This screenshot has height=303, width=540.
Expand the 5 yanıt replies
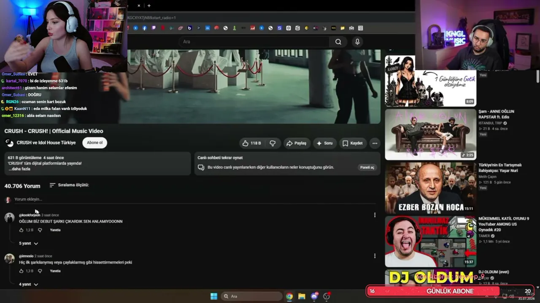click(x=28, y=243)
